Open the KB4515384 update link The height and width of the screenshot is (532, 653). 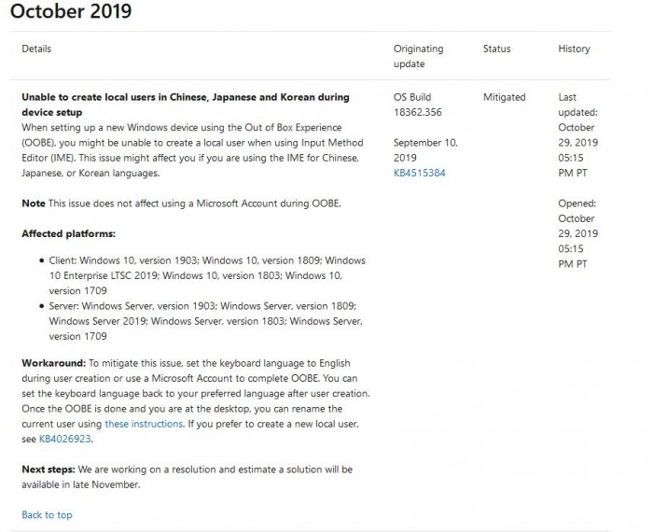click(420, 173)
